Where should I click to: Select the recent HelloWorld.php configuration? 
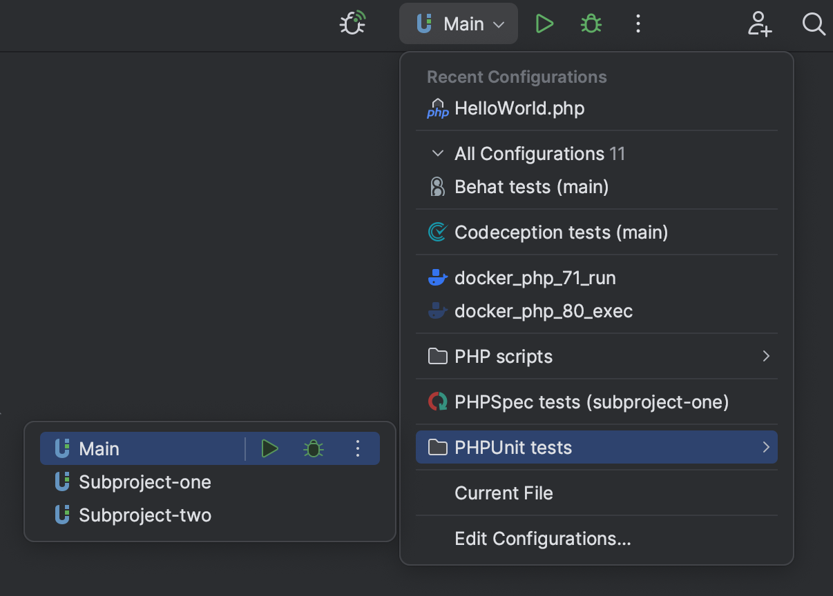(519, 108)
